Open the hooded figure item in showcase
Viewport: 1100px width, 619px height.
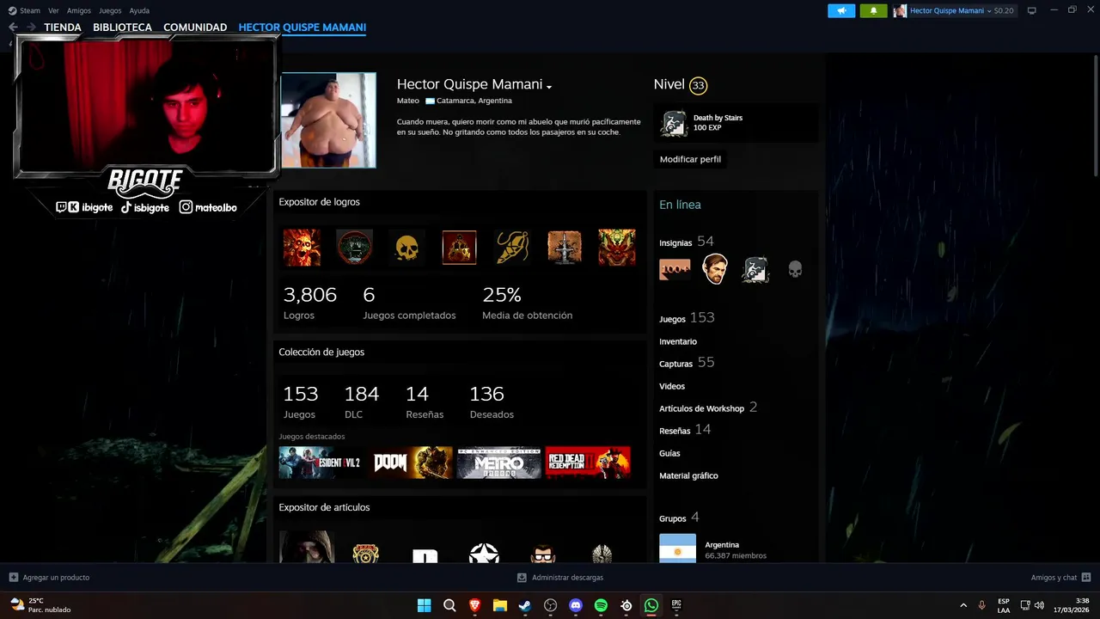(x=305, y=547)
